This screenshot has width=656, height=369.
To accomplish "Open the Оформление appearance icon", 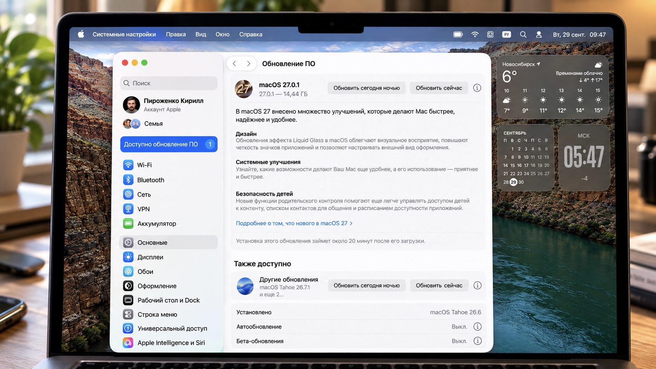I will (128, 286).
